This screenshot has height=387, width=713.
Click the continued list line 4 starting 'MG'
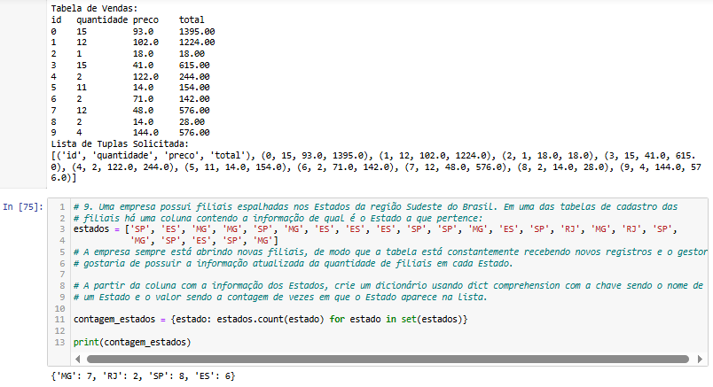click(204, 240)
